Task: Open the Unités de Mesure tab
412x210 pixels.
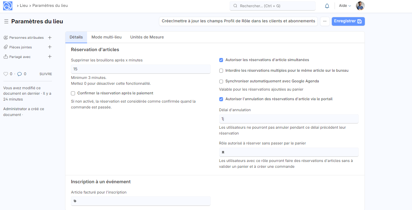Action: (147, 37)
